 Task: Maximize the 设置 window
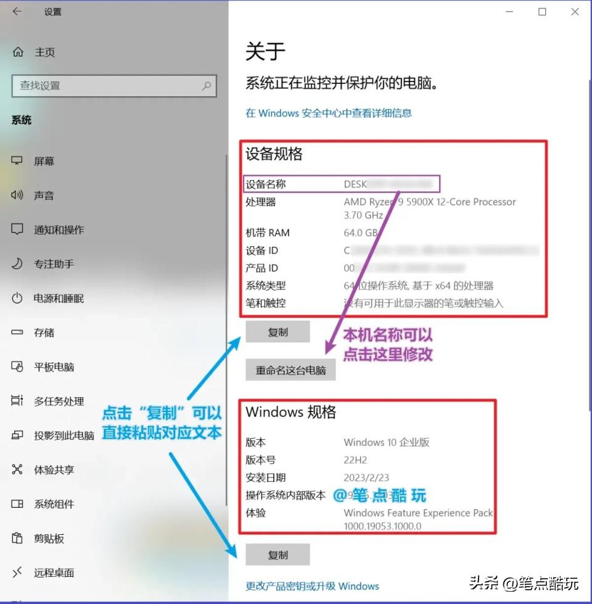coord(542,12)
